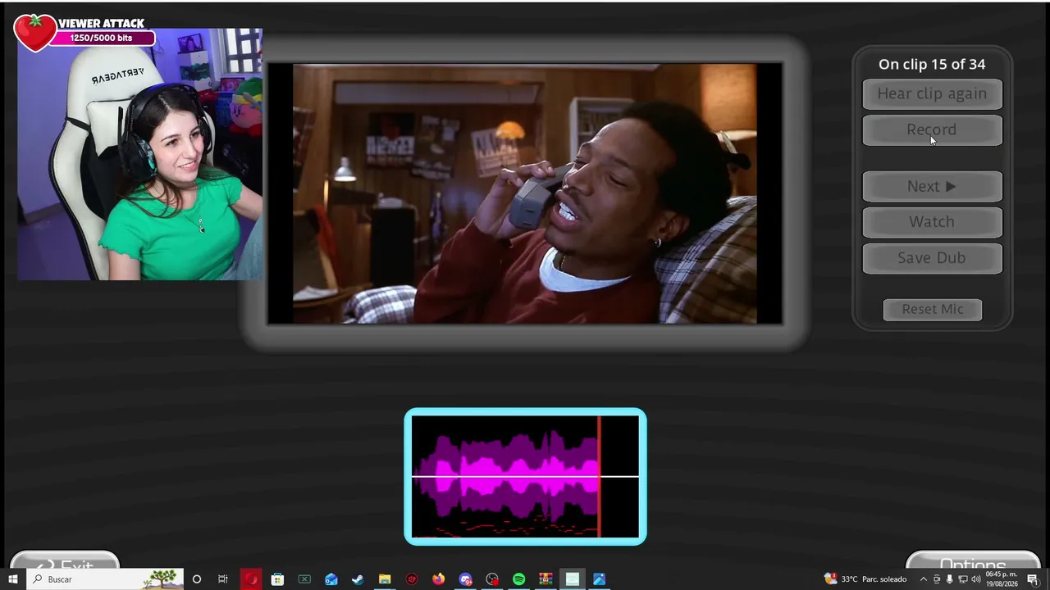The image size is (1050, 590).
Task: Open the round icon with red dot
Action: pos(492,579)
